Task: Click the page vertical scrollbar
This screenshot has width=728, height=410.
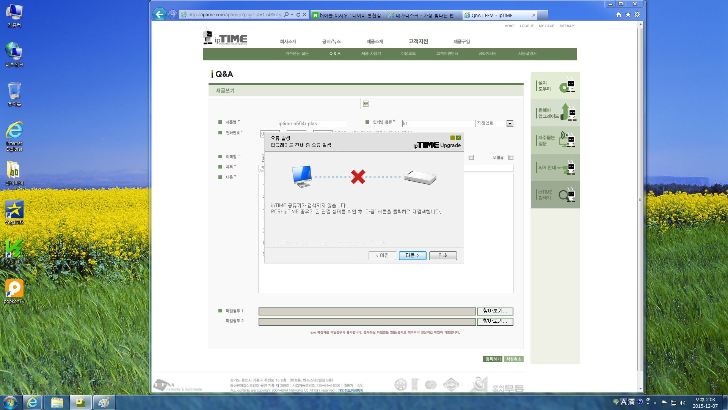Action: [x=640, y=199]
